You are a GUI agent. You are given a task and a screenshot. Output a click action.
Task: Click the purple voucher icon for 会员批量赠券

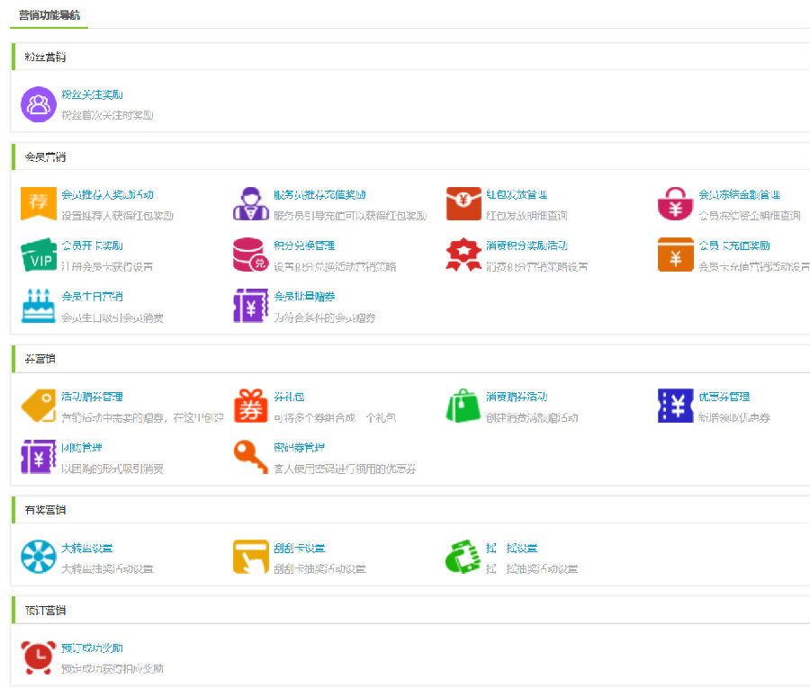pyautogui.click(x=251, y=306)
